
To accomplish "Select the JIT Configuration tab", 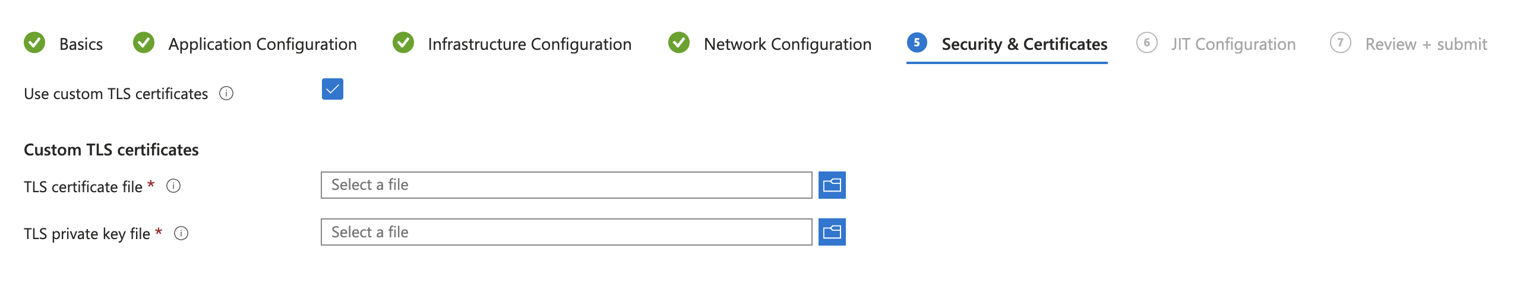I will (x=1233, y=44).
